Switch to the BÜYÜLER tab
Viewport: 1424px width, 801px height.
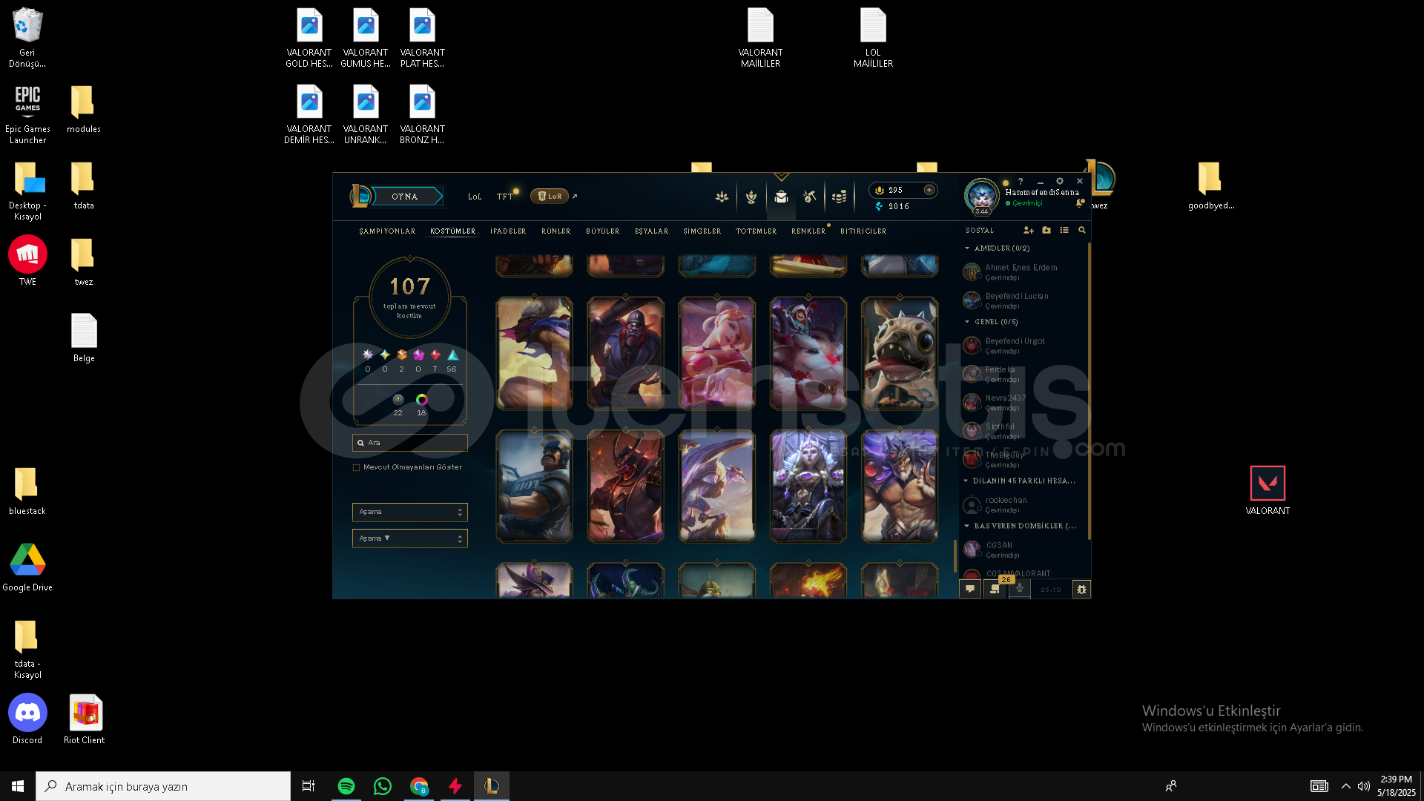click(x=602, y=231)
